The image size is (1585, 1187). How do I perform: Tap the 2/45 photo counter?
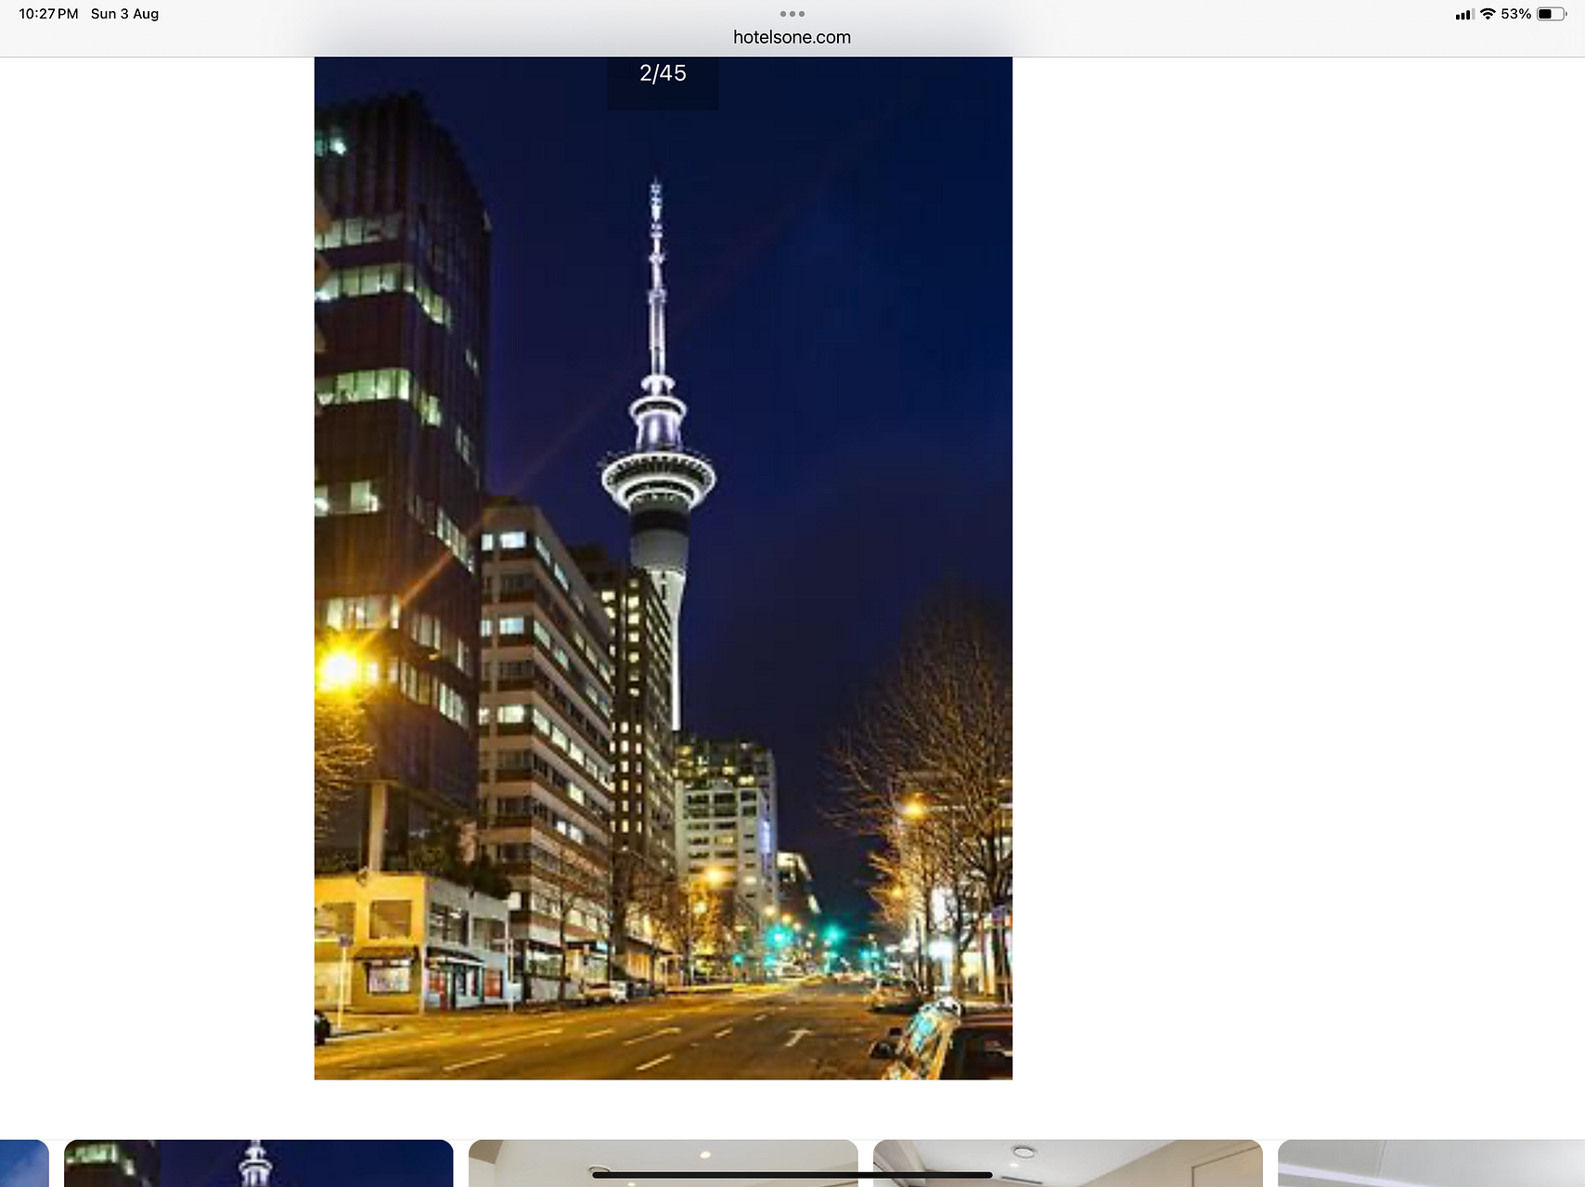(663, 74)
